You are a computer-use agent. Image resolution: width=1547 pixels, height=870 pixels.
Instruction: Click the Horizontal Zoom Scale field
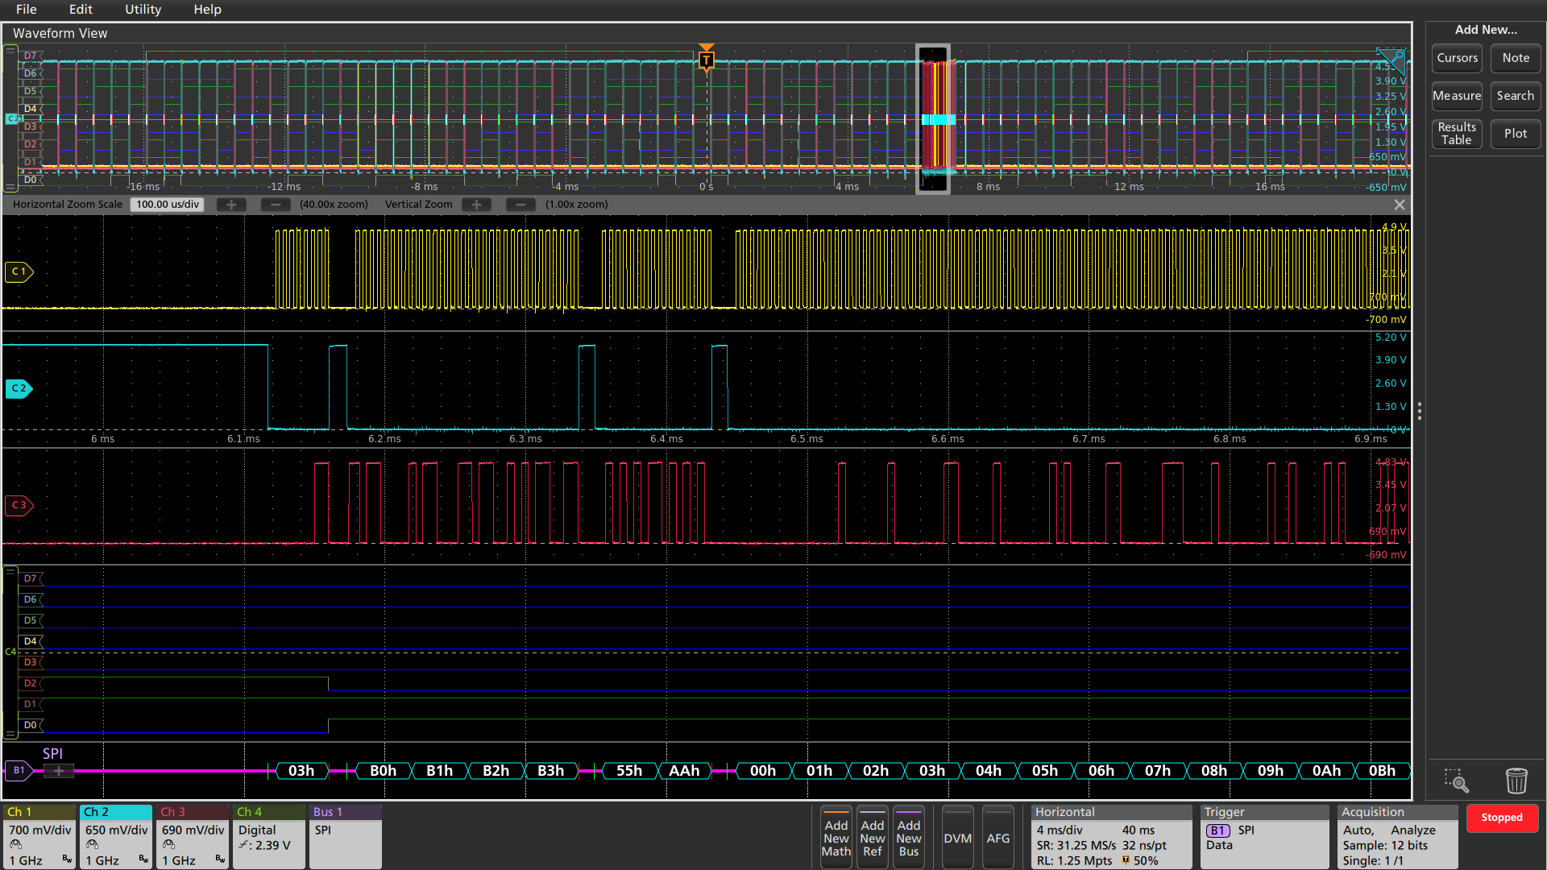click(168, 205)
